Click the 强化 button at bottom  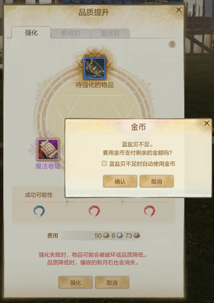75,283
